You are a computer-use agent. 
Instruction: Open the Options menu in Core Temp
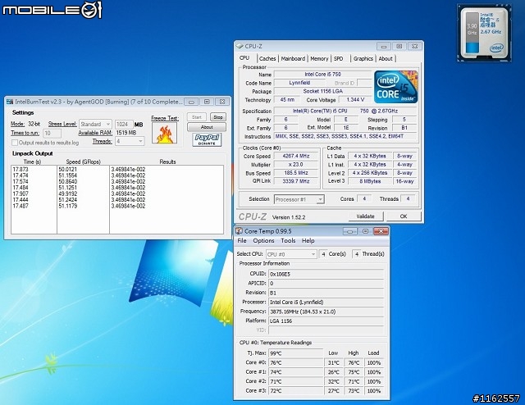[263, 241]
